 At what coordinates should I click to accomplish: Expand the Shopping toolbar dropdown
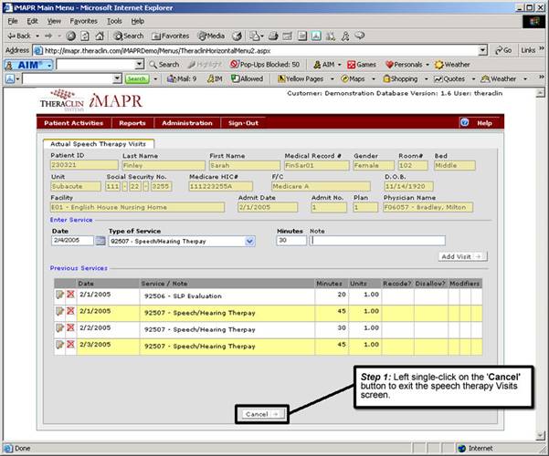click(x=427, y=79)
